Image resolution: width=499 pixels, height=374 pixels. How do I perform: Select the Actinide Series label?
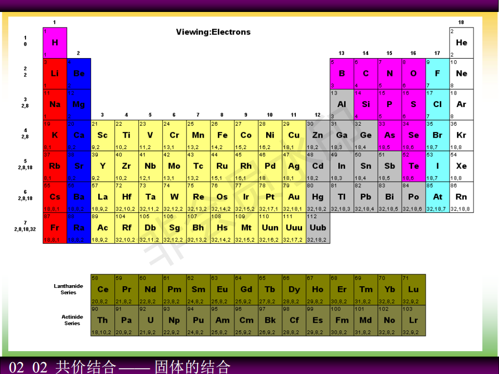pos(72,320)
